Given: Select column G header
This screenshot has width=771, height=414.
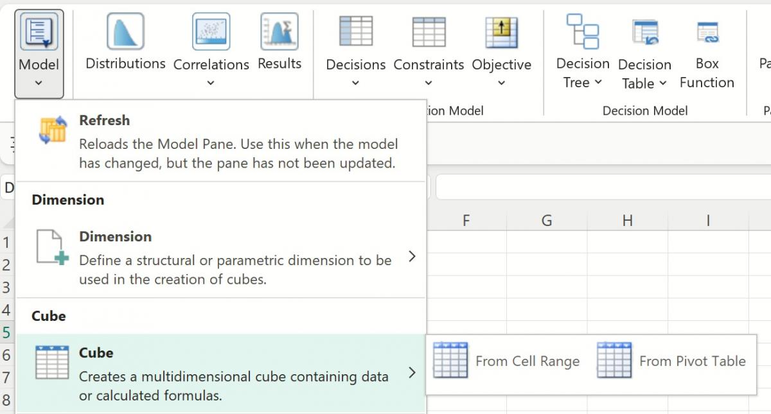Looking at the screenshot, I should [547, 221].
